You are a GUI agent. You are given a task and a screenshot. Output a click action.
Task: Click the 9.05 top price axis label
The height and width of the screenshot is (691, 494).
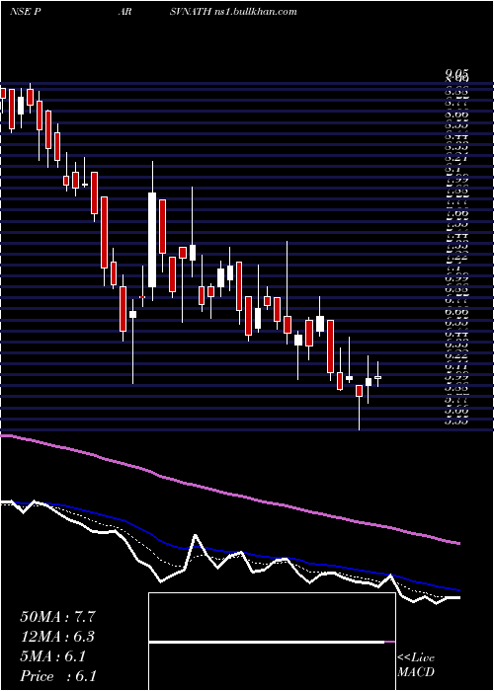point(456,73)
